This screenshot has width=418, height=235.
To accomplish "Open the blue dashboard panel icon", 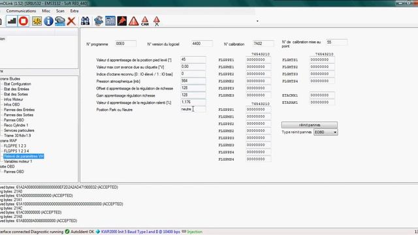I will pyautogui.click(x=110, y=21).
